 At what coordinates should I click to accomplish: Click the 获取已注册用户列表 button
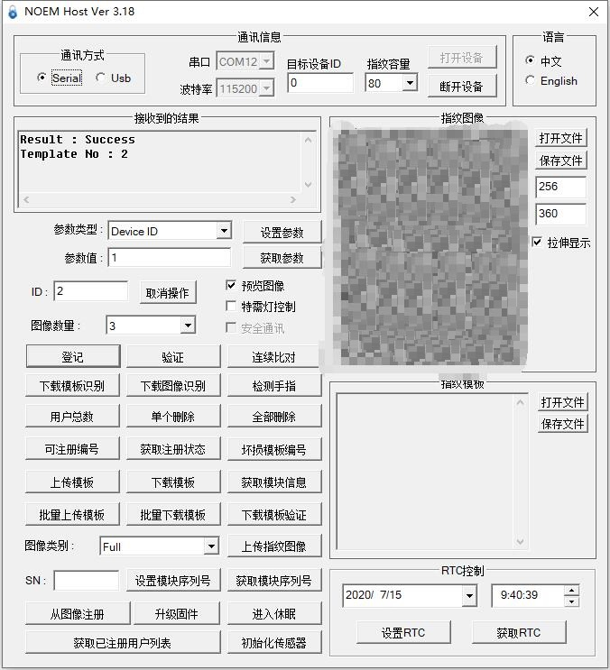(123, 642)
